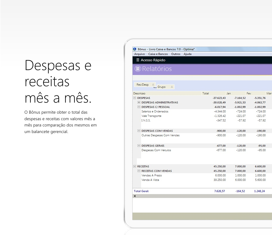Screen dimensions: 272x235
Task: Click sort arrow on Grupo grouping chip
Action: pos(172,87)
